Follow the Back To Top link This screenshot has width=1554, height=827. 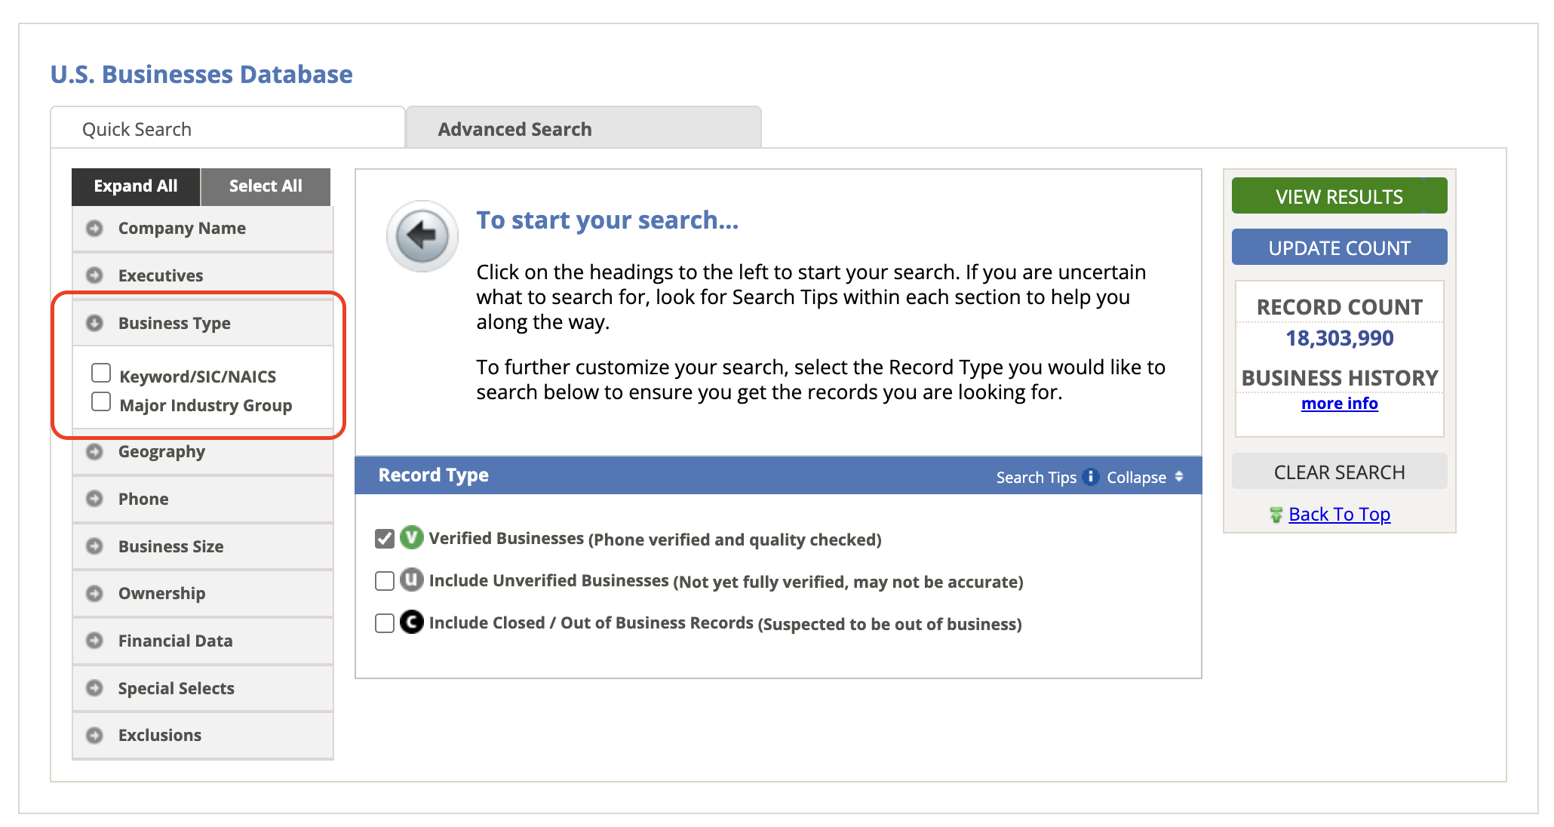click(x=1339, y=514)
